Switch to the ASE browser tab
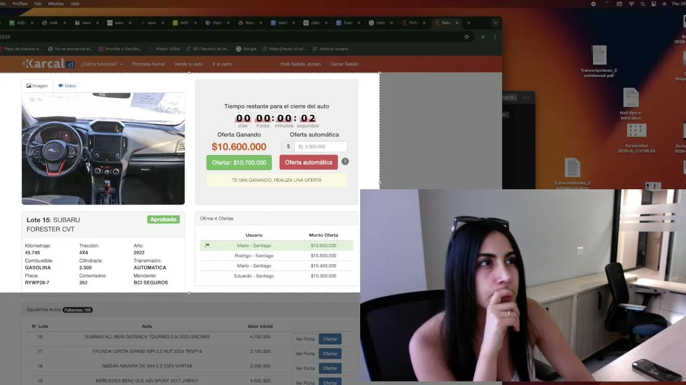This screenshot has width=686, height=385. pyautogui.click(x=20, y=23)
